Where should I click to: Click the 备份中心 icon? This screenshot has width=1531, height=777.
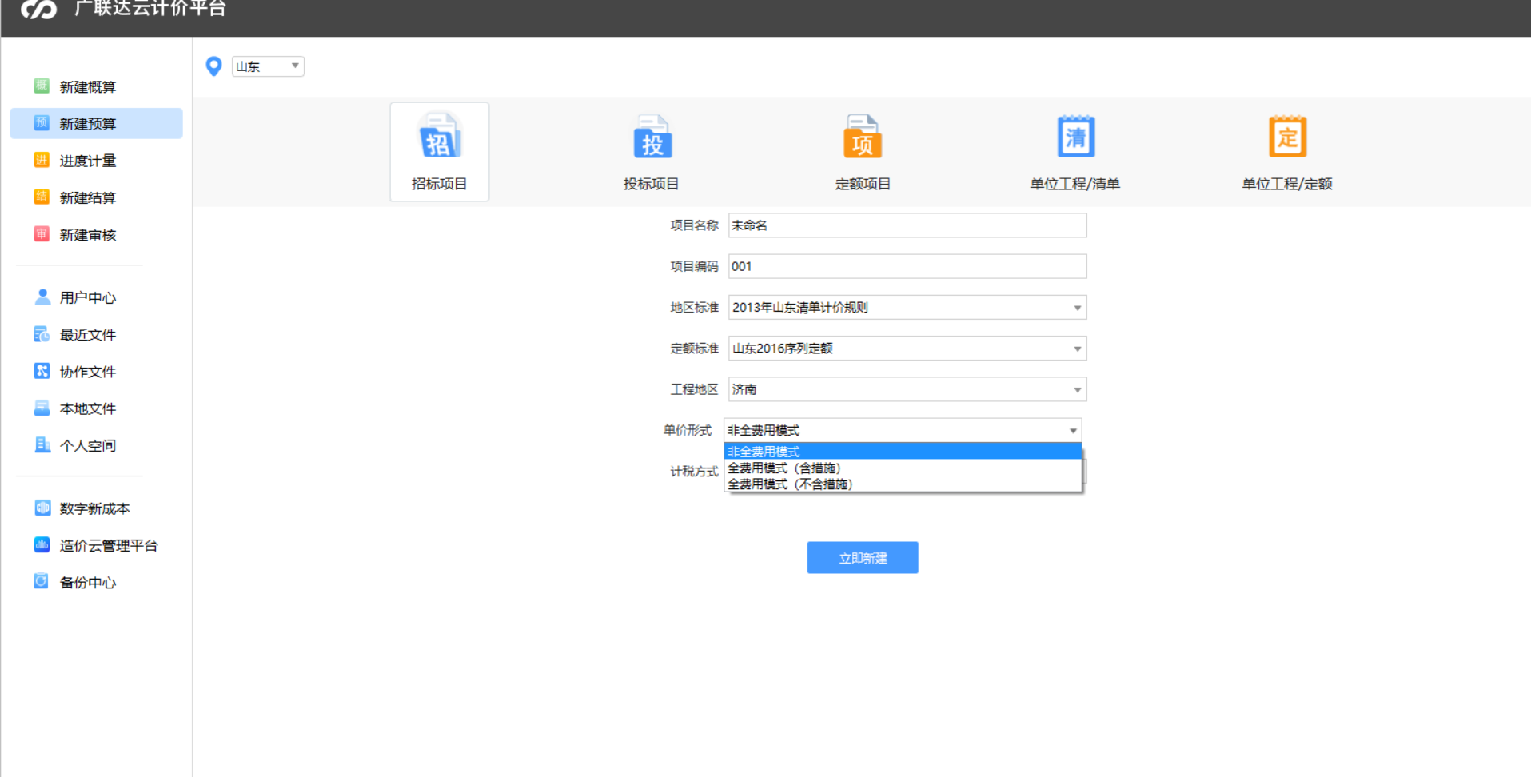[x=42, y=581]
